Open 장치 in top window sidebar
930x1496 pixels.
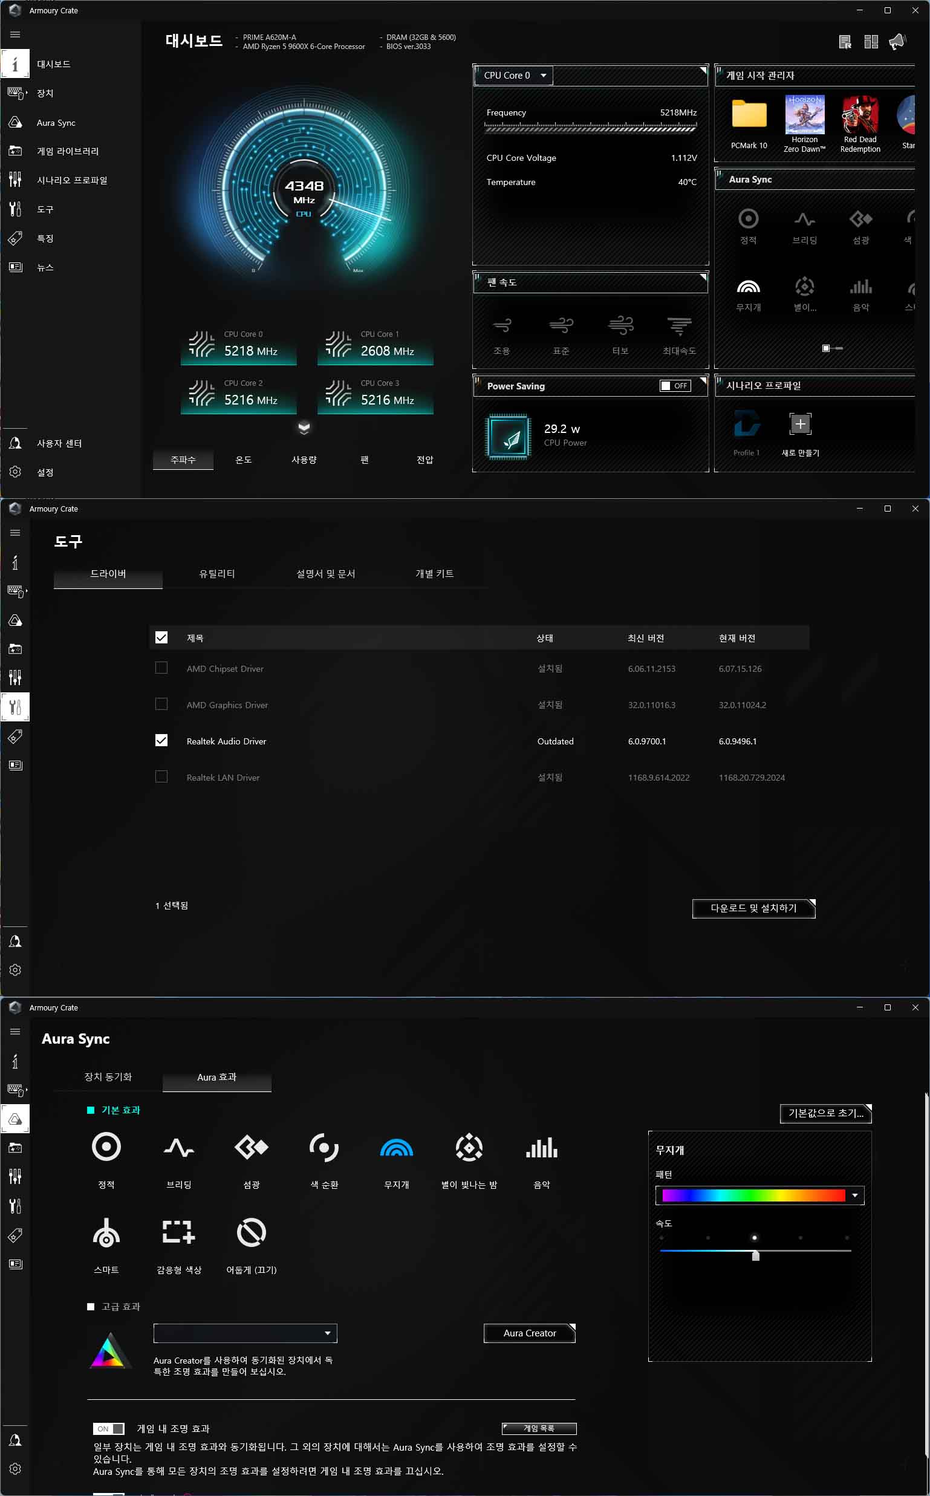pos(44,93)
